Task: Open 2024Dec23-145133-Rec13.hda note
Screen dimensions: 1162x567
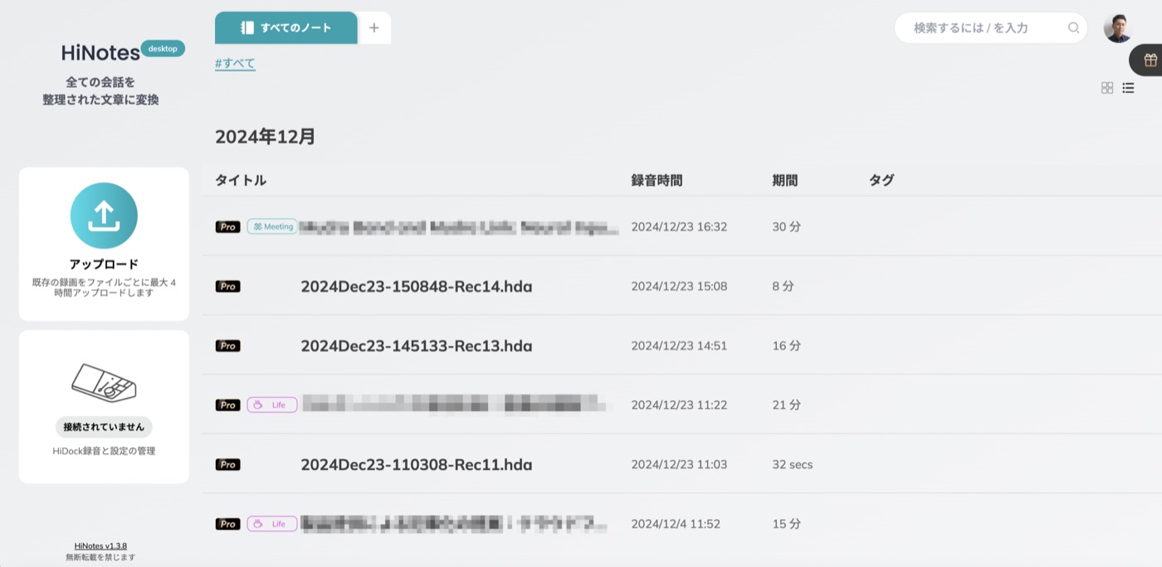Action: coord(417,346)
